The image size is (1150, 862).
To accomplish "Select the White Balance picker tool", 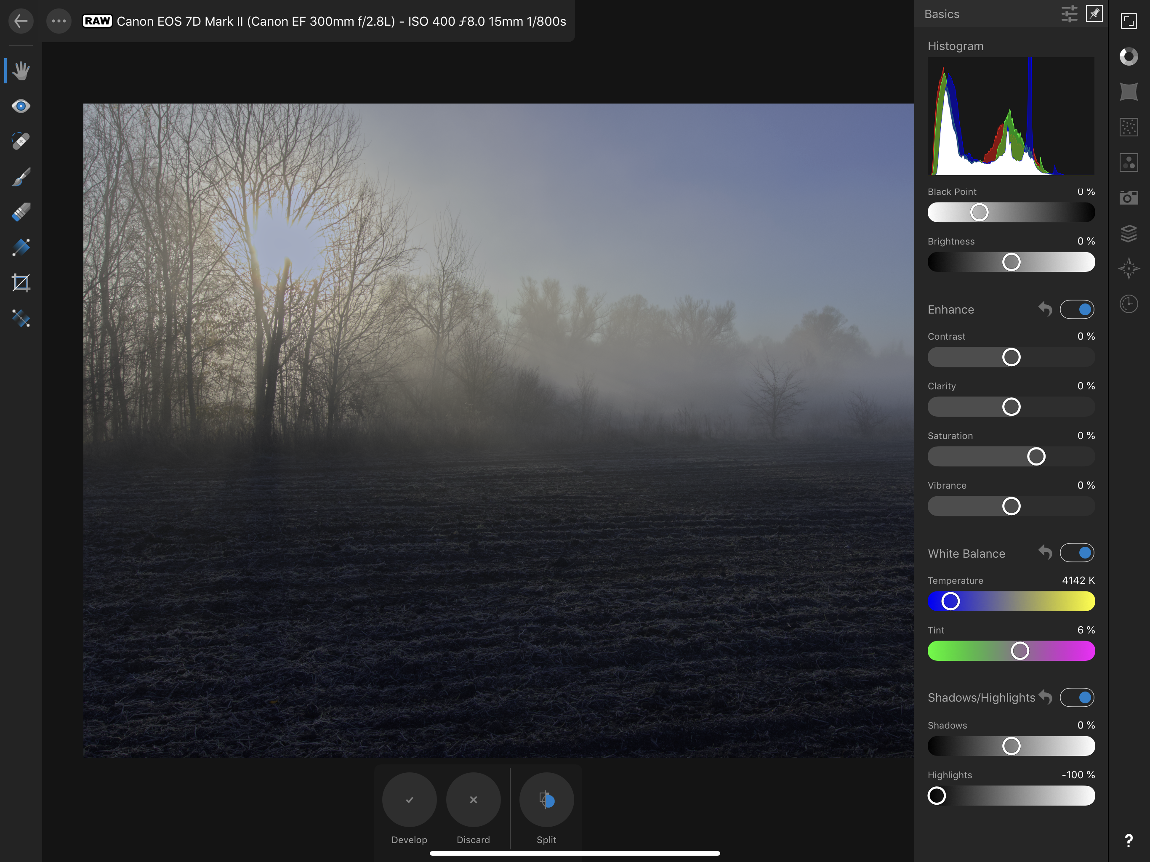I will [21, 318].
